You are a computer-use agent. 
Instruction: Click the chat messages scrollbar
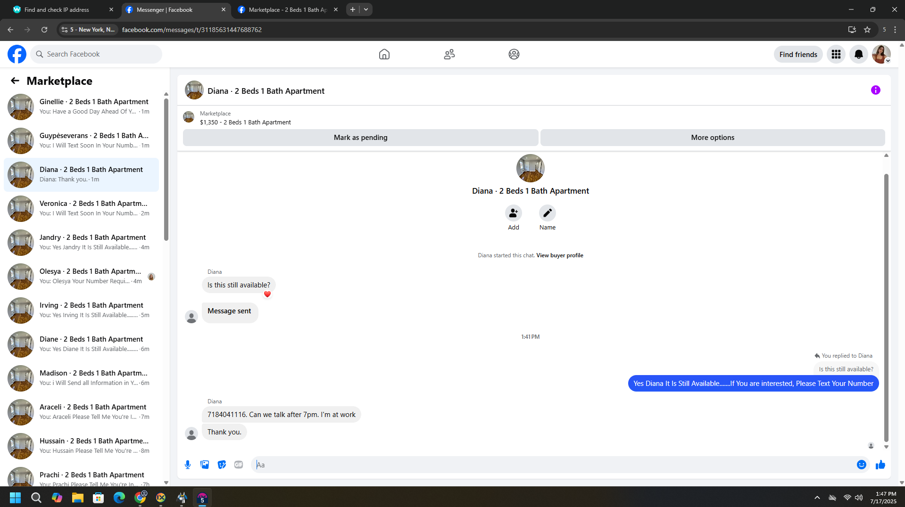(x=886, y=307)
